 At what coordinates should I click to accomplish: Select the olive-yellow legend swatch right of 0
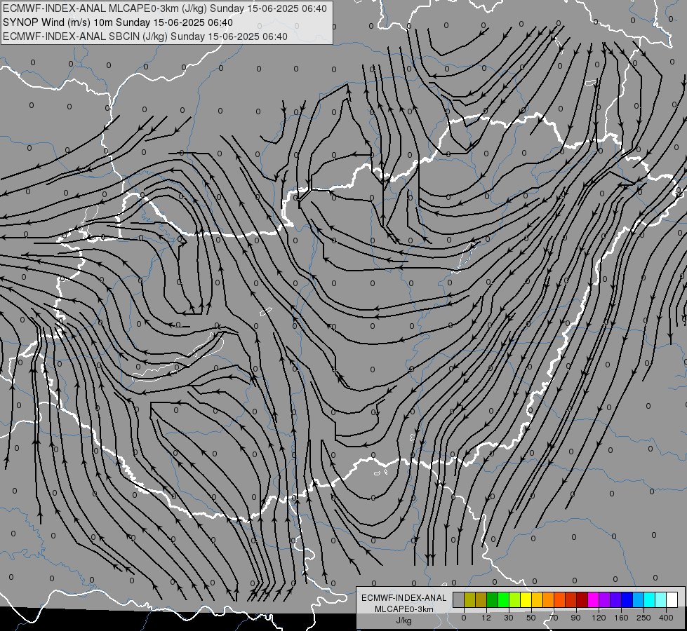pos(470,599)
